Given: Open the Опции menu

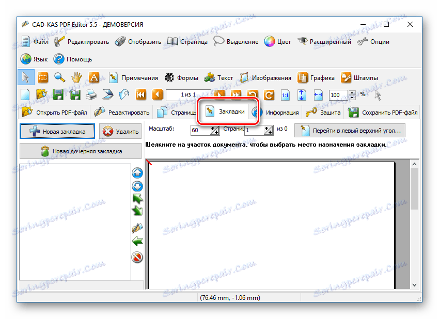Looking at the screenshot, I should (x=373, y=42).
